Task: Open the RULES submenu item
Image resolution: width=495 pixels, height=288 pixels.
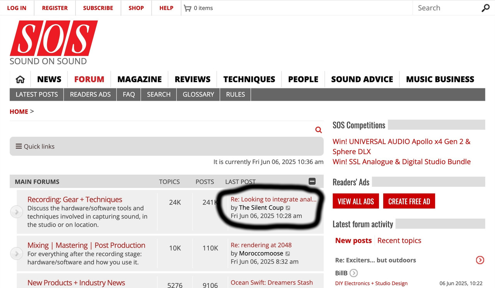Action: click(236, 95)
